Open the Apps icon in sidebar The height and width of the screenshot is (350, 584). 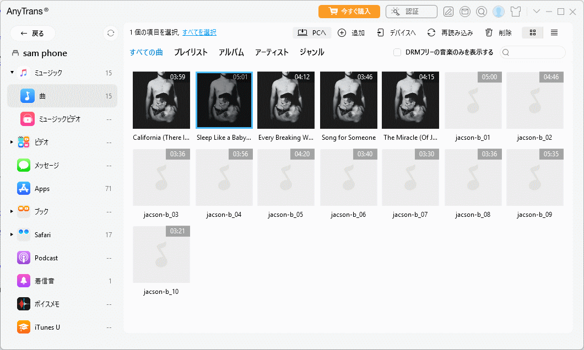24,189
